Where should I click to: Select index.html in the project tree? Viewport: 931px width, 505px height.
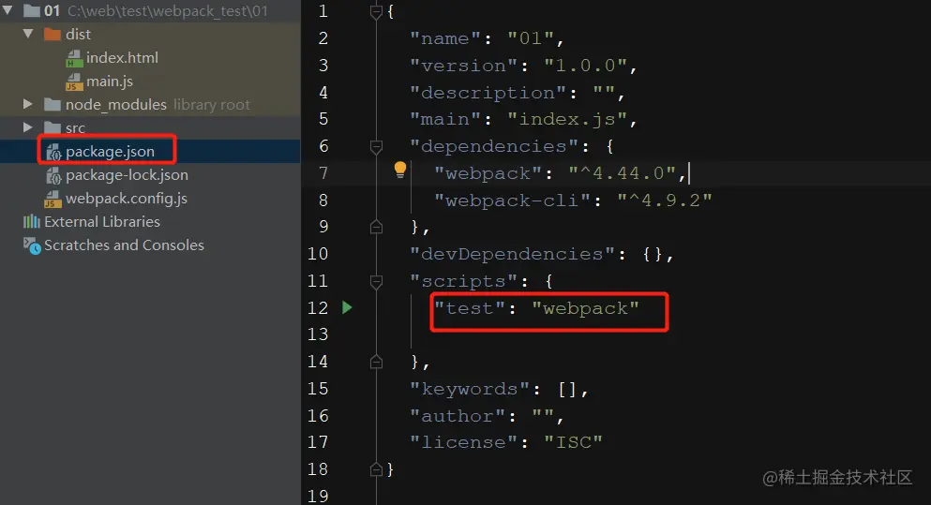[122, 57]
